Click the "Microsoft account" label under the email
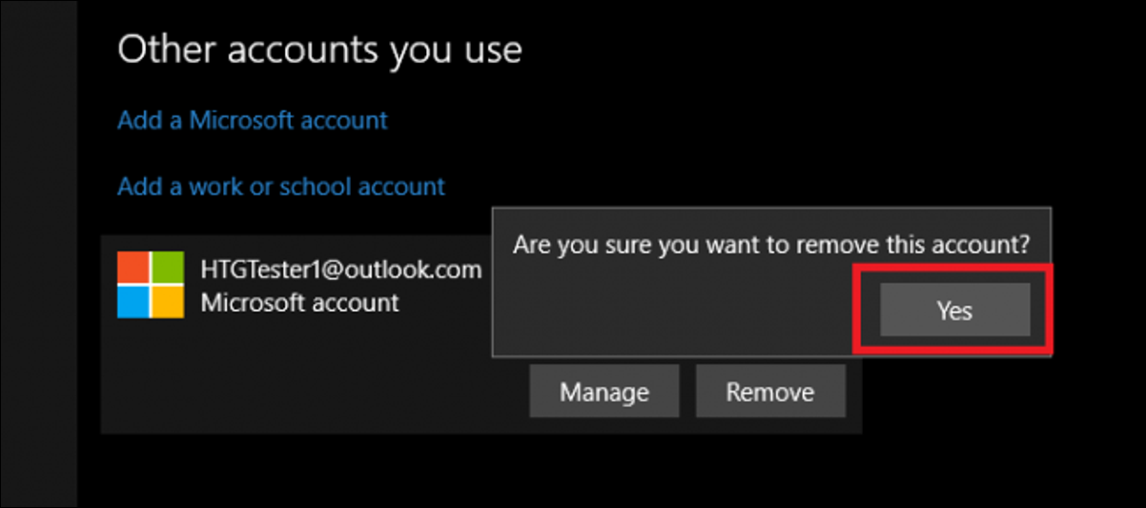Image resolution: width=1146 pixels, height=508 pixels. tap(299, 303)
